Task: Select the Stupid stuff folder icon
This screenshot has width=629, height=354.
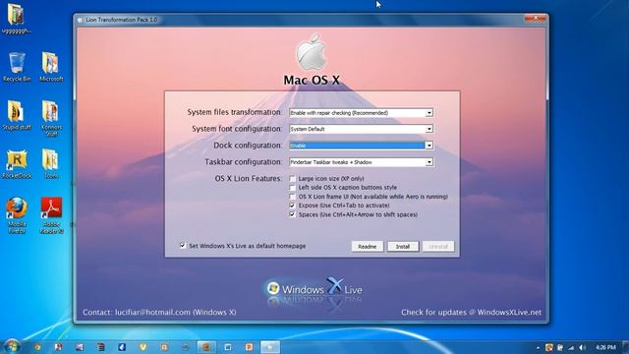Action: pyautogui.click(x=17, y=115)
